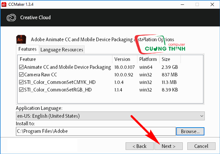Switch to the Language Resources tab
This screenshot has height=154, width=220.
[62, 49]
